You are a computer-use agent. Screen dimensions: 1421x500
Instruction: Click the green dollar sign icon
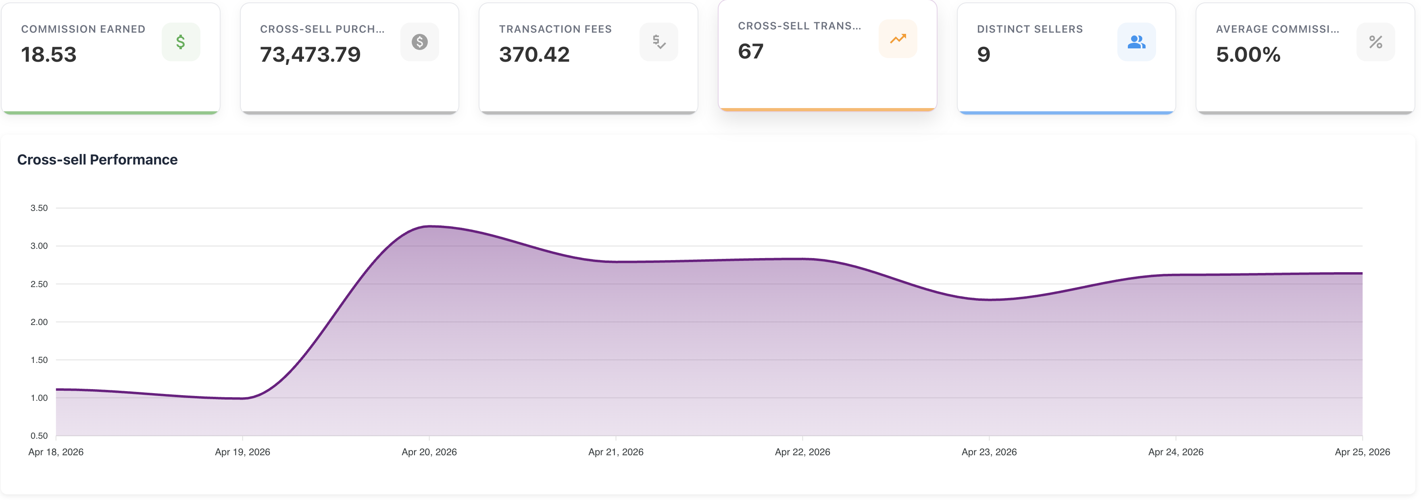(180, 42)
